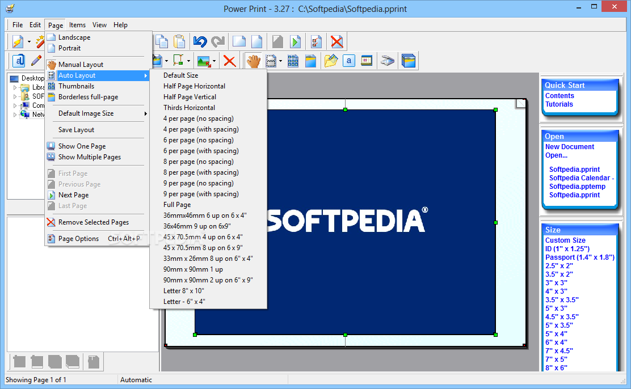This screenshot has width=631, height=389.
Task: Expand the Libraries tree node
Action: [15, 87]
